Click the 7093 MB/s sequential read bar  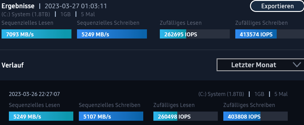pos(37,34)
